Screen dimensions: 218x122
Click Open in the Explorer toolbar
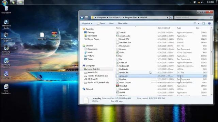coord(101,23)
